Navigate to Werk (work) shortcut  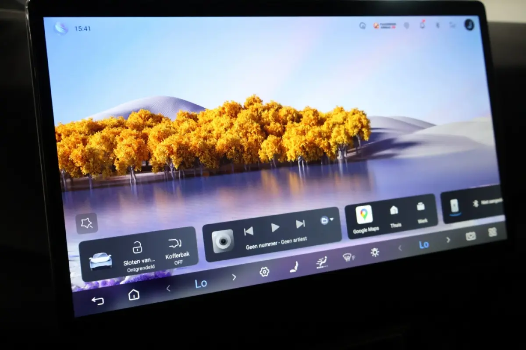tap(421, 212)
